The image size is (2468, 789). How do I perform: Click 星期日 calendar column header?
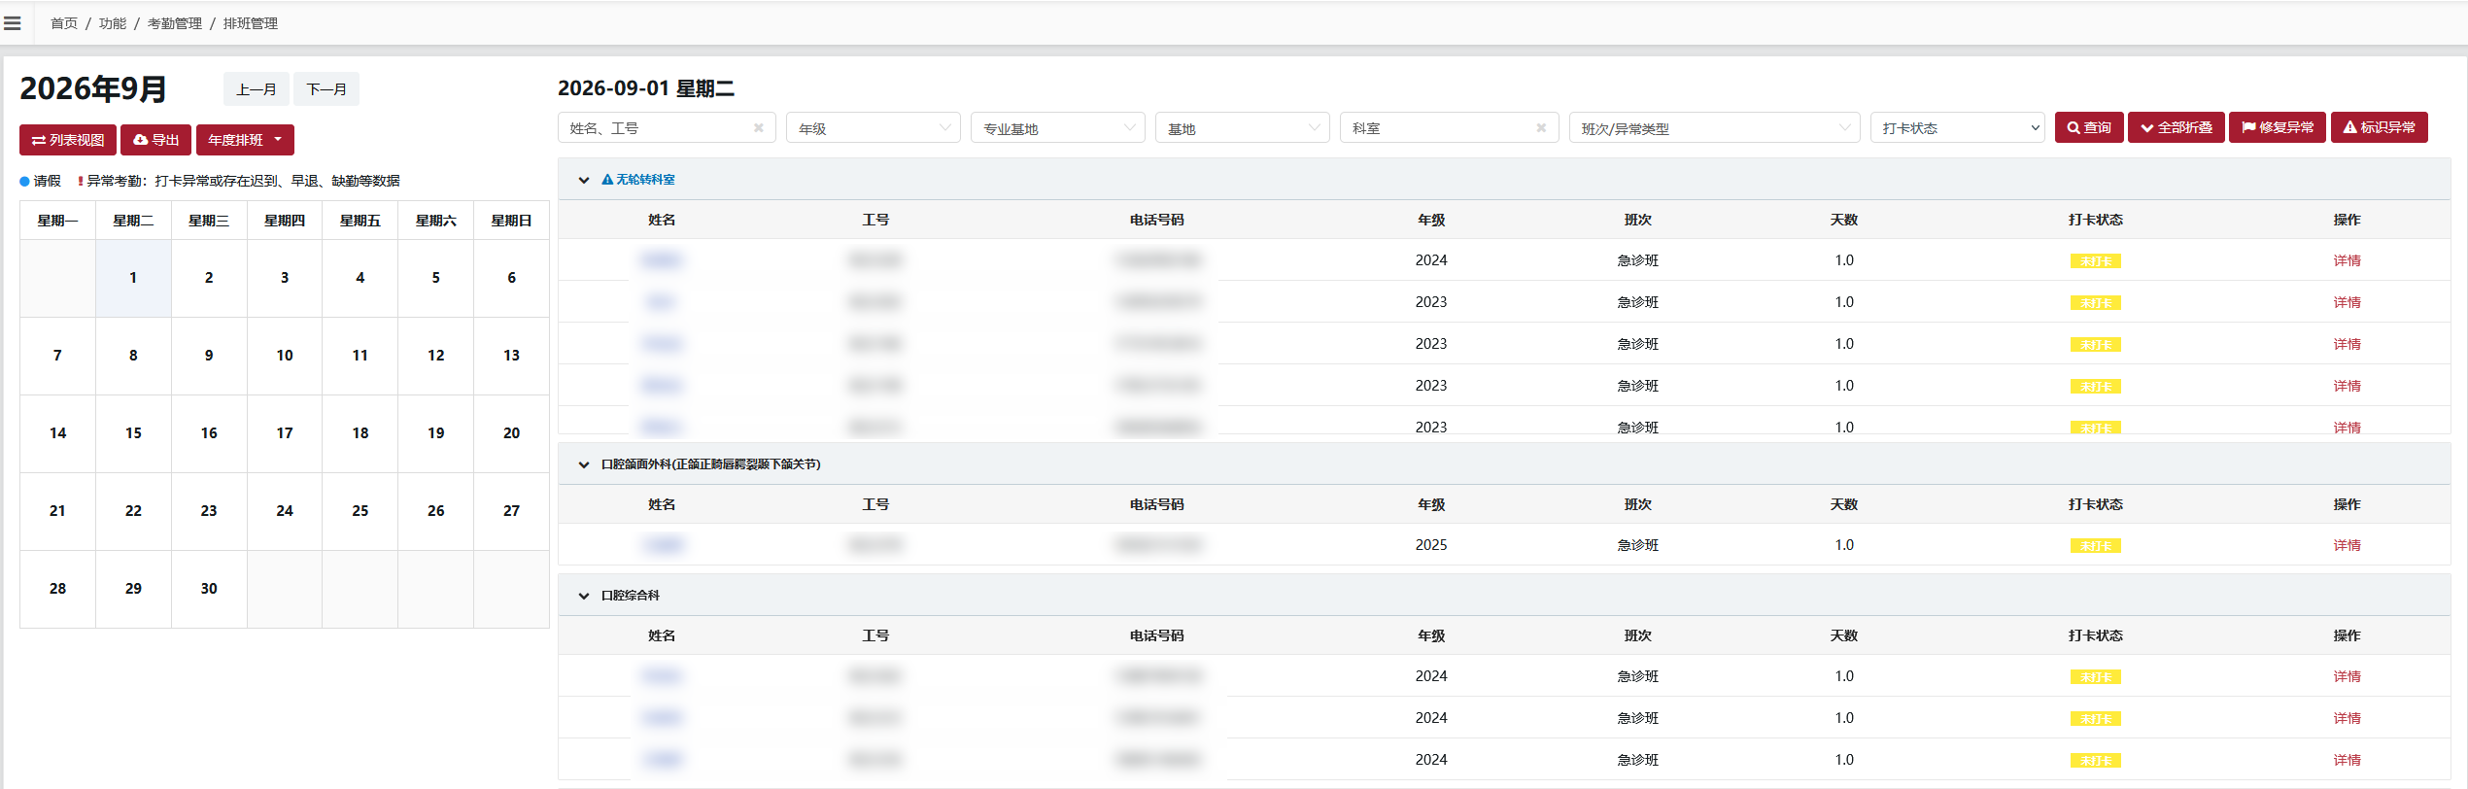[512, 221]
